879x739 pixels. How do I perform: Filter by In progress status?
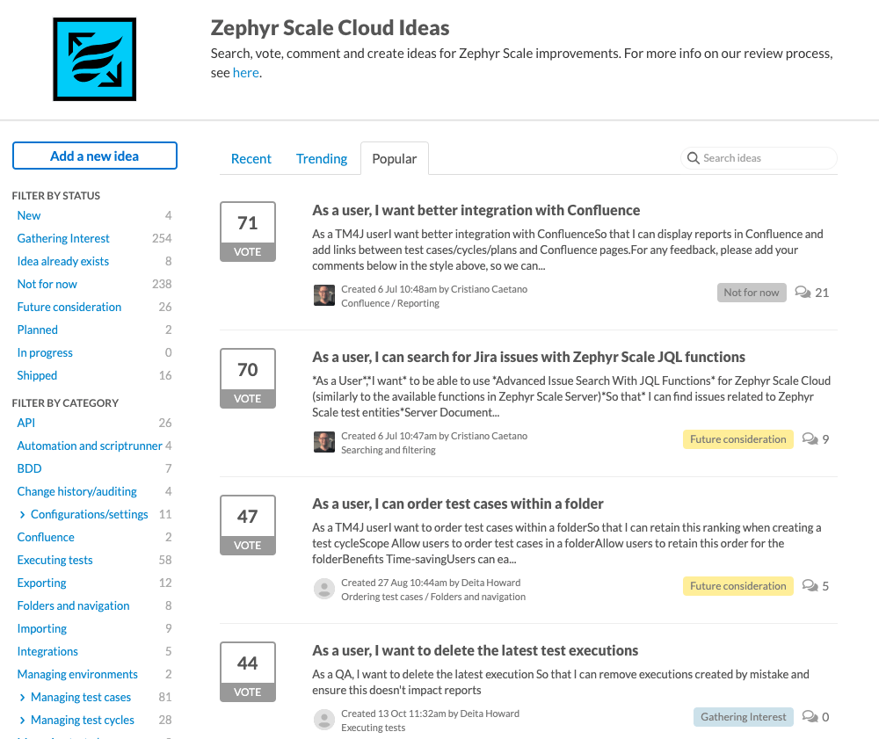tap(45, 353)
